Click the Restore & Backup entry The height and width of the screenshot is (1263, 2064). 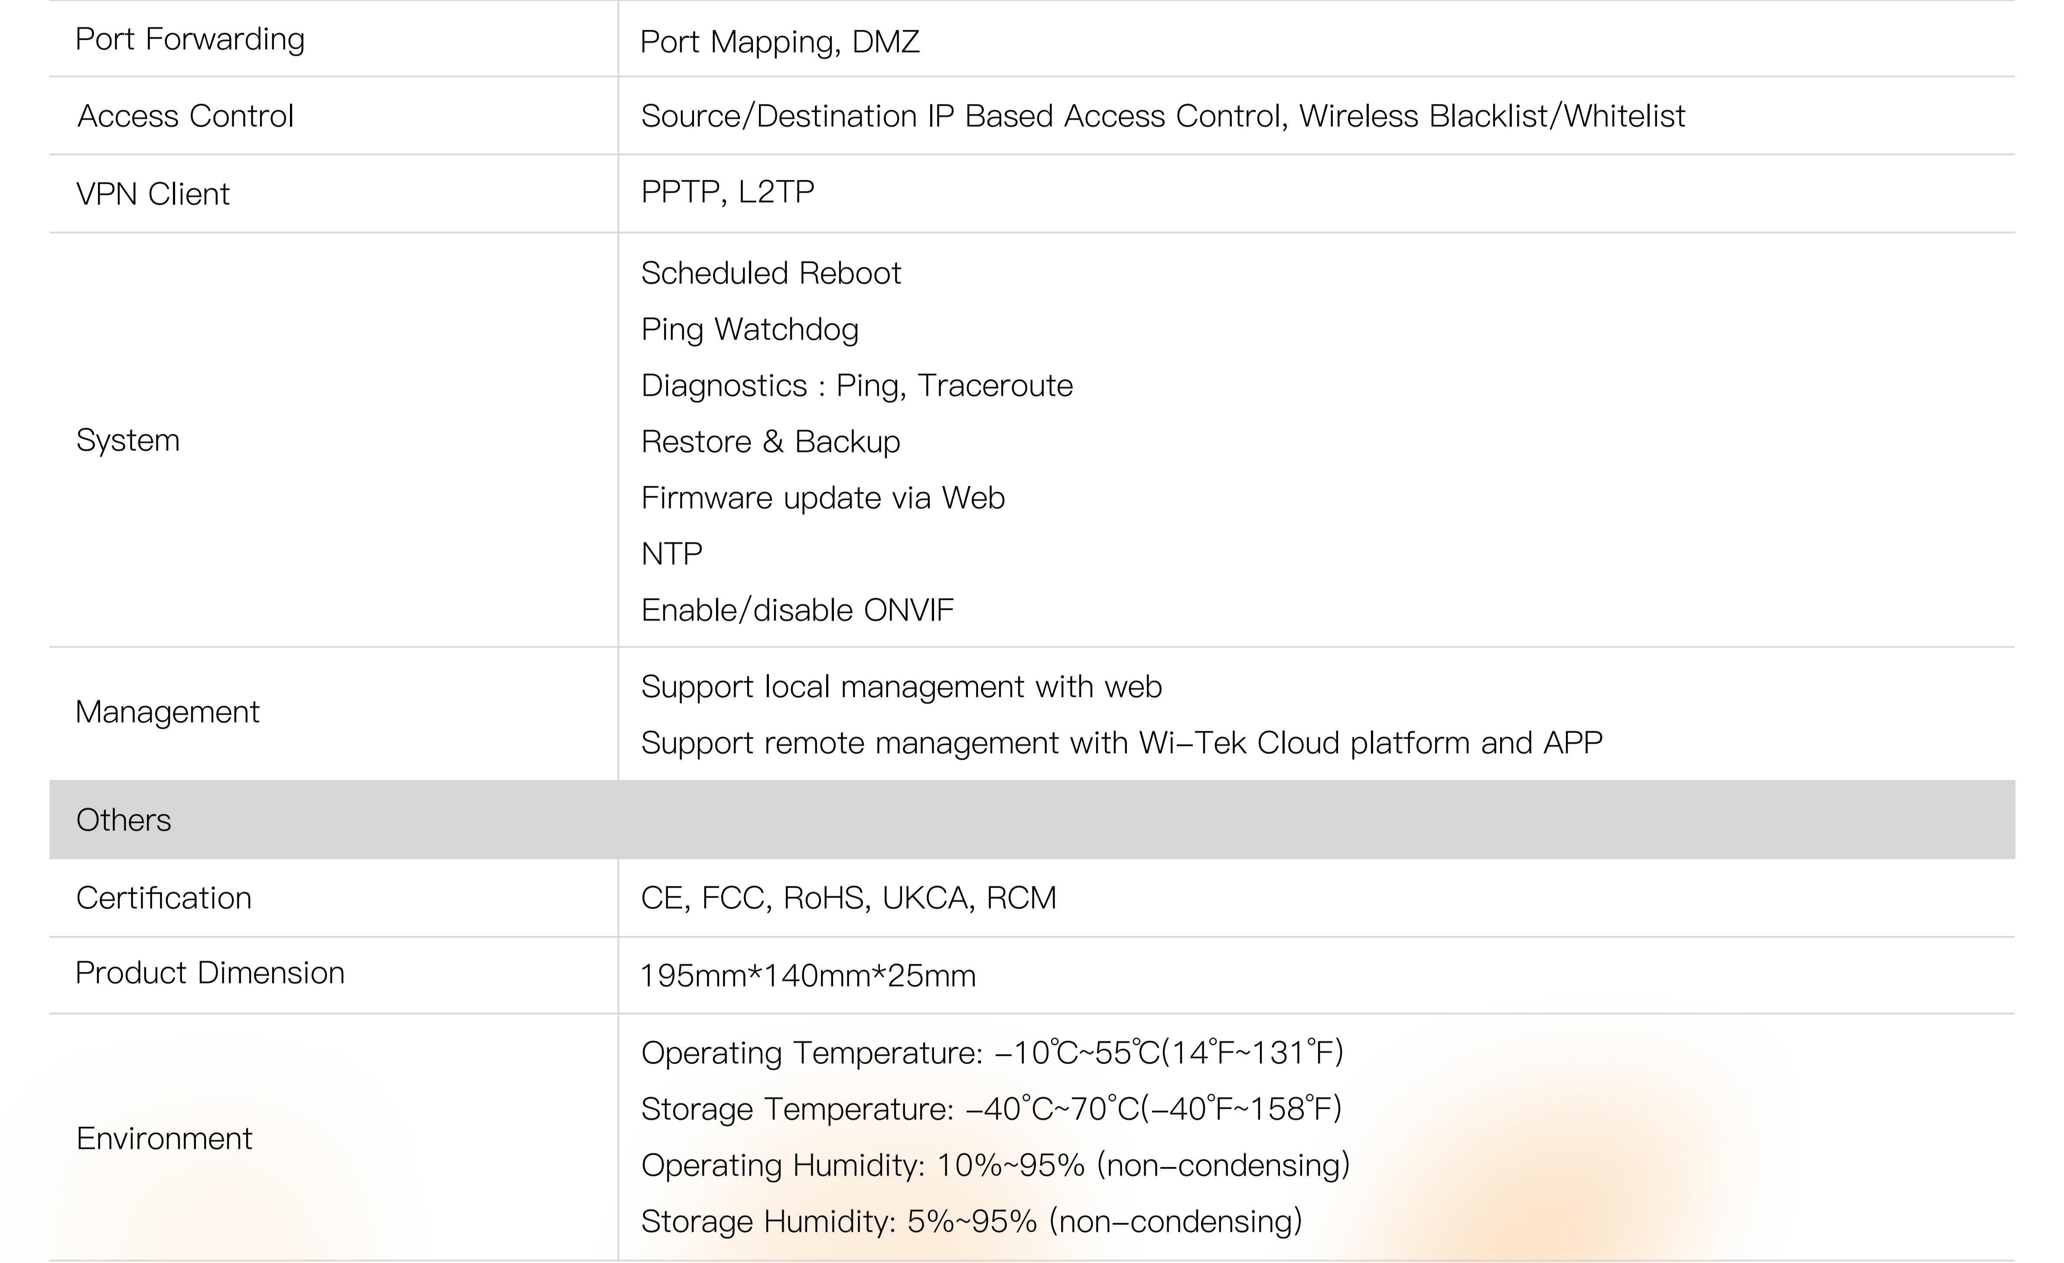point(770,441)
